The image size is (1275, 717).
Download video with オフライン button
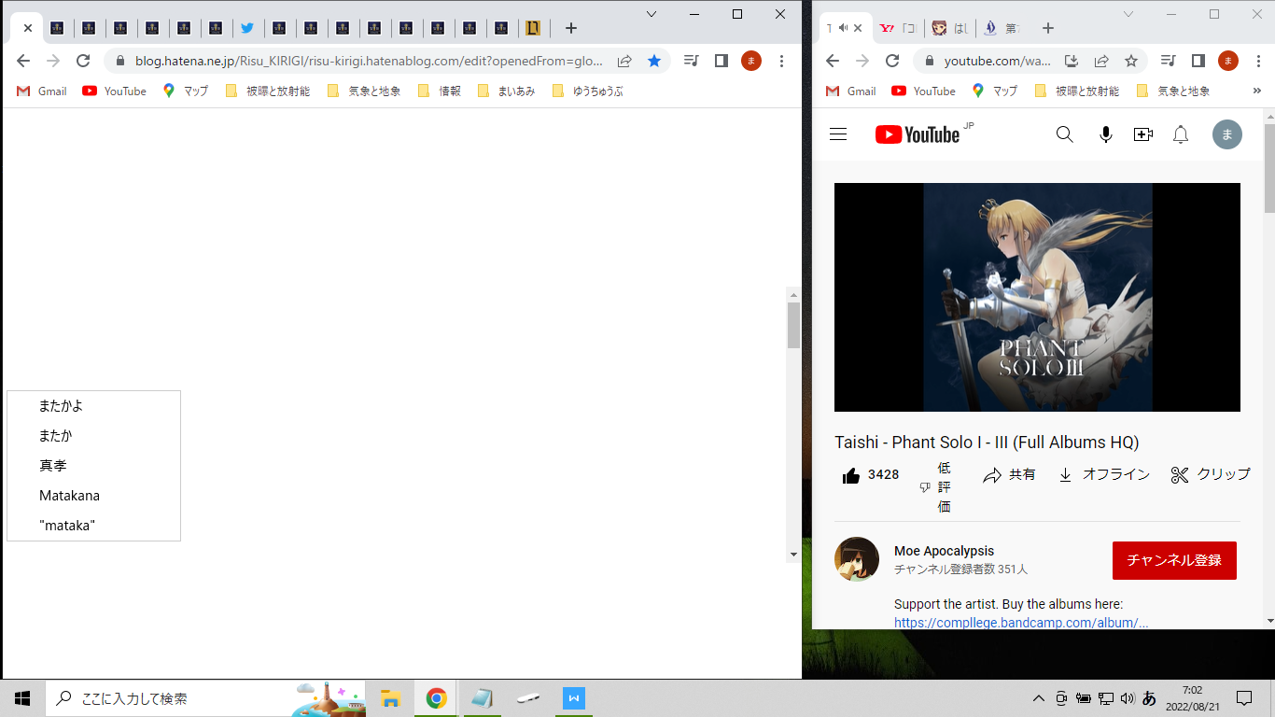pos(1104,475)
